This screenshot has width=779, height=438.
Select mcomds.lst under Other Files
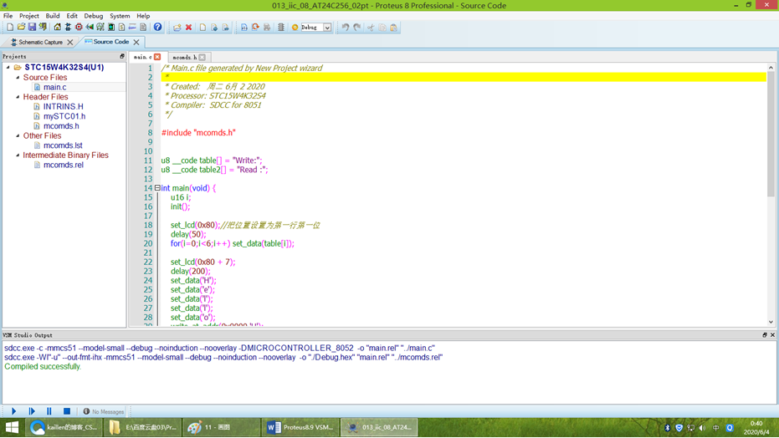tap(63, 145)
